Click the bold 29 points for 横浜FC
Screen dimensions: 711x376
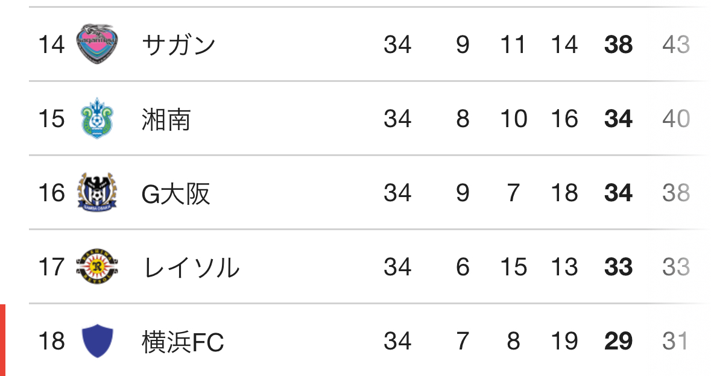point(618,341)
